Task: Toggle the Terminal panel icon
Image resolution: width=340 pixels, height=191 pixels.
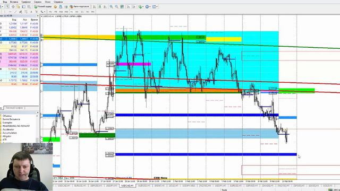Action: [x=23, y=7]
